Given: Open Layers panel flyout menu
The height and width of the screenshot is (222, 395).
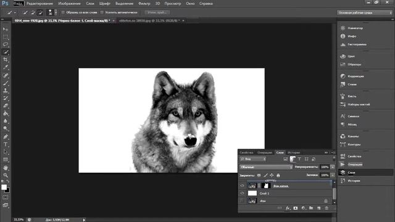Looking at the screenshot, I should coord(333,152).
